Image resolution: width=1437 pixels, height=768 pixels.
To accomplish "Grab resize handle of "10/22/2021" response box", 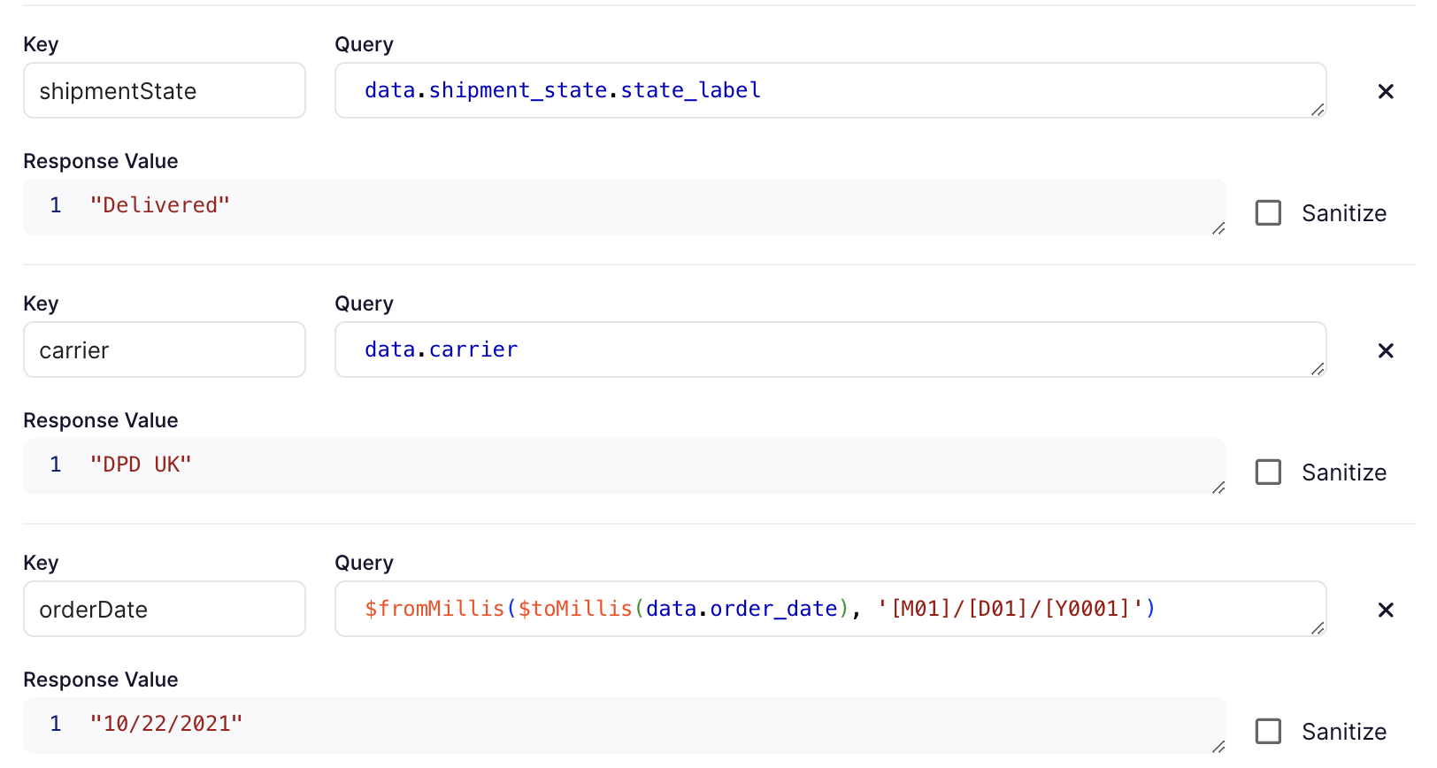I will point(1218,747).
